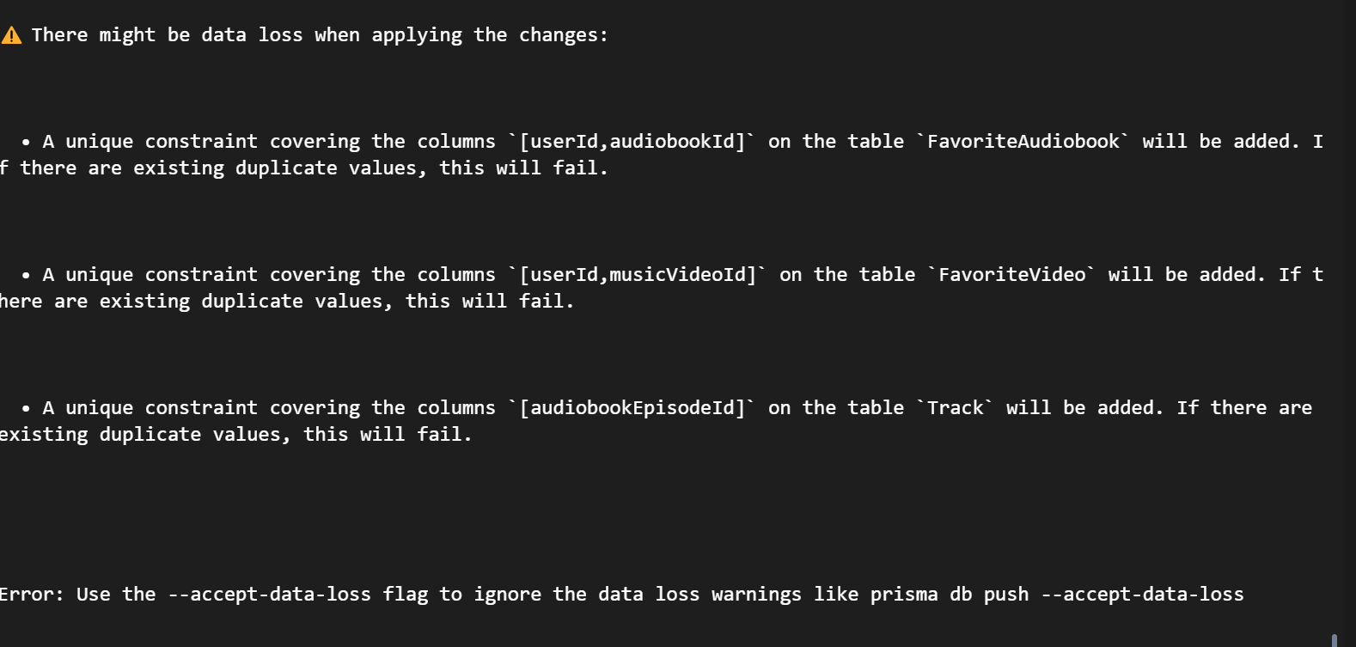Click the scrollbar thumb at bottom right

click(1334, 639)
